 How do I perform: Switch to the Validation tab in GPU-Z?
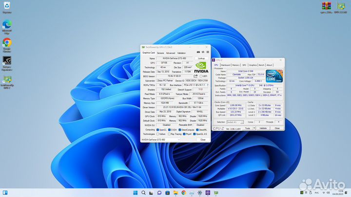coord(181,53)
